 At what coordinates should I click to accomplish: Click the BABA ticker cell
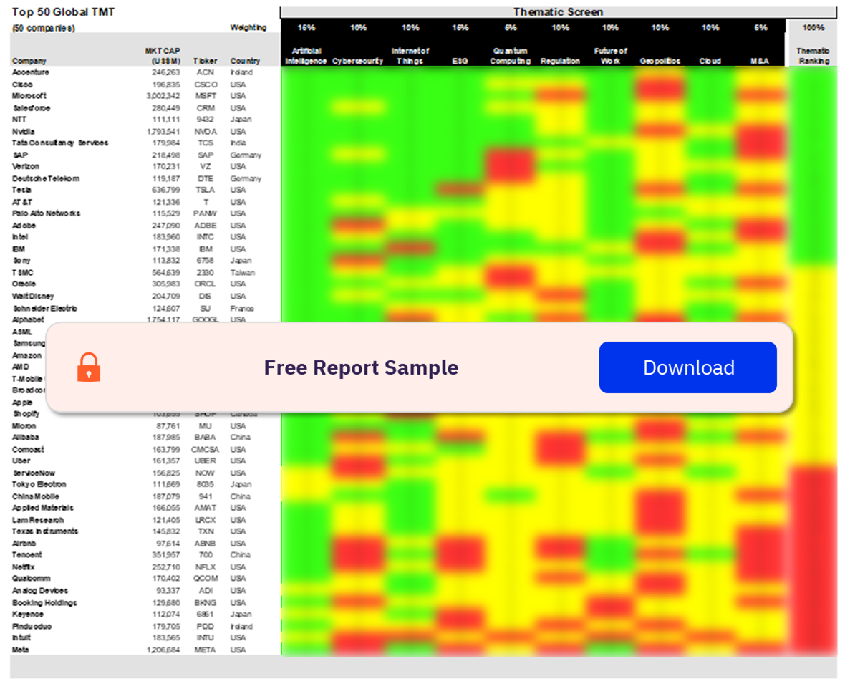click(206, 437)
